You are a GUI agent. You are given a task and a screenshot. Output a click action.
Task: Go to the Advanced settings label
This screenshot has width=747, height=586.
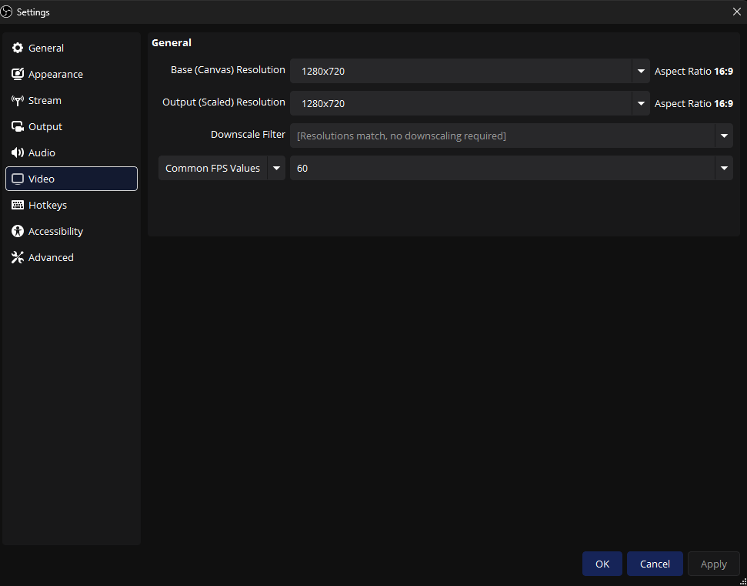pyautogui.click(x=51, y=257)
